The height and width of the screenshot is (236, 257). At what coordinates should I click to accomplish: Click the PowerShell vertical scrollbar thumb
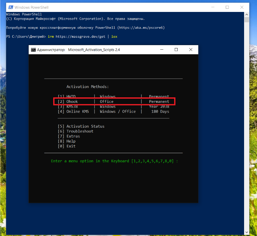(247, 20)
